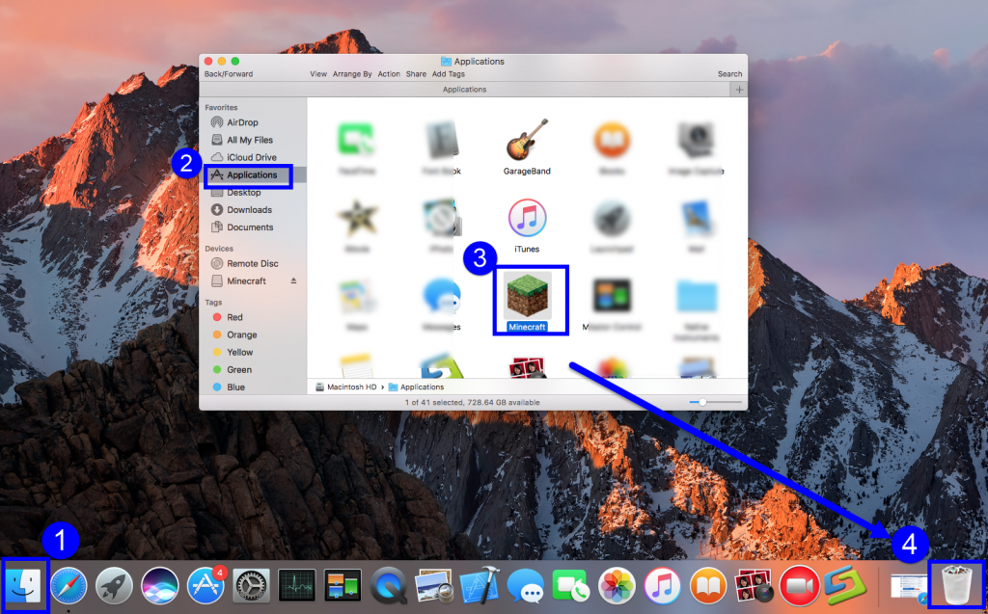Open the Action toolbar menu

pos(389,74)
